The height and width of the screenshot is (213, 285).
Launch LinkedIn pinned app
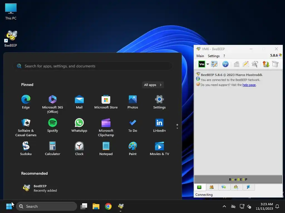pos(159,126)
